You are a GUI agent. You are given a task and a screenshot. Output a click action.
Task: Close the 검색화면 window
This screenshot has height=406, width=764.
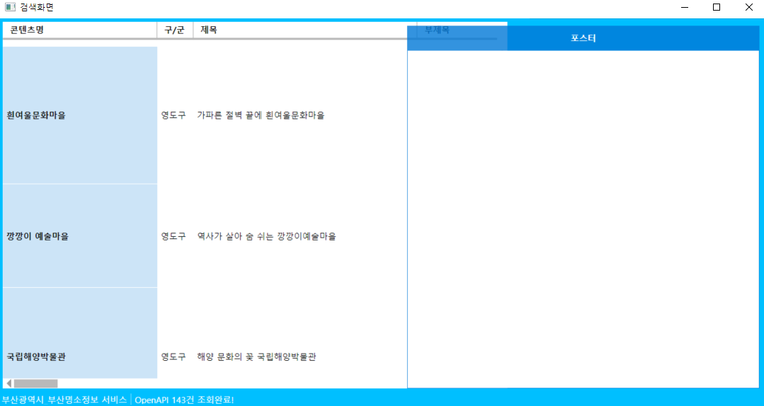[x=749, y=7]
